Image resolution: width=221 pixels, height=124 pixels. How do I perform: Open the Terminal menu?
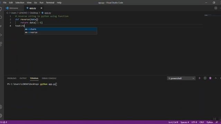click(x=50, y=2)
